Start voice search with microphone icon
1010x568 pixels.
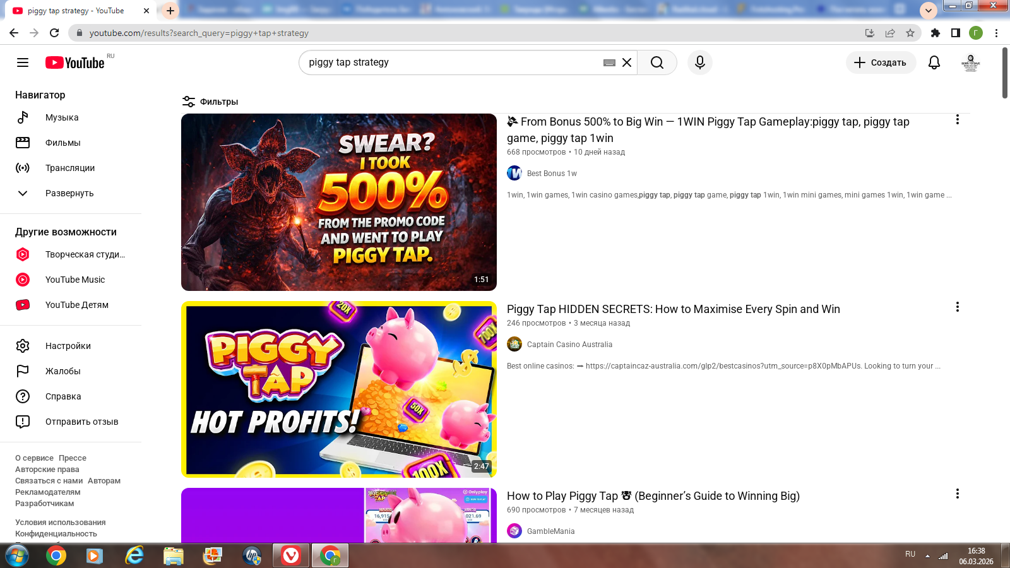[x=699, y=62]
